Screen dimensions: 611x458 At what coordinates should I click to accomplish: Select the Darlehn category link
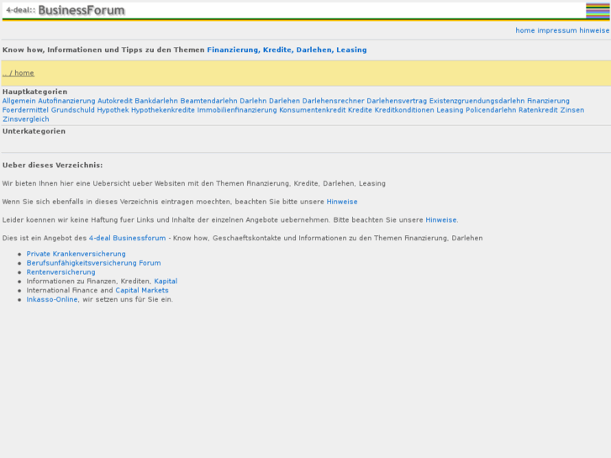(253, 101)
